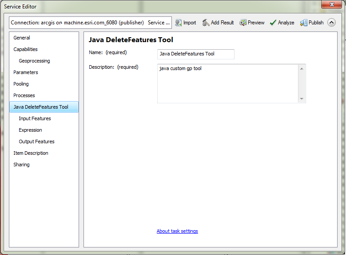Click into the Name text field
Image resolution: width=346 pixels, height=255 pixels.
pos(196,54)
